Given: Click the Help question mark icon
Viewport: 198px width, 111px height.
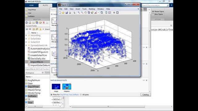Looking at the screenshot, I should click(27, 23).
